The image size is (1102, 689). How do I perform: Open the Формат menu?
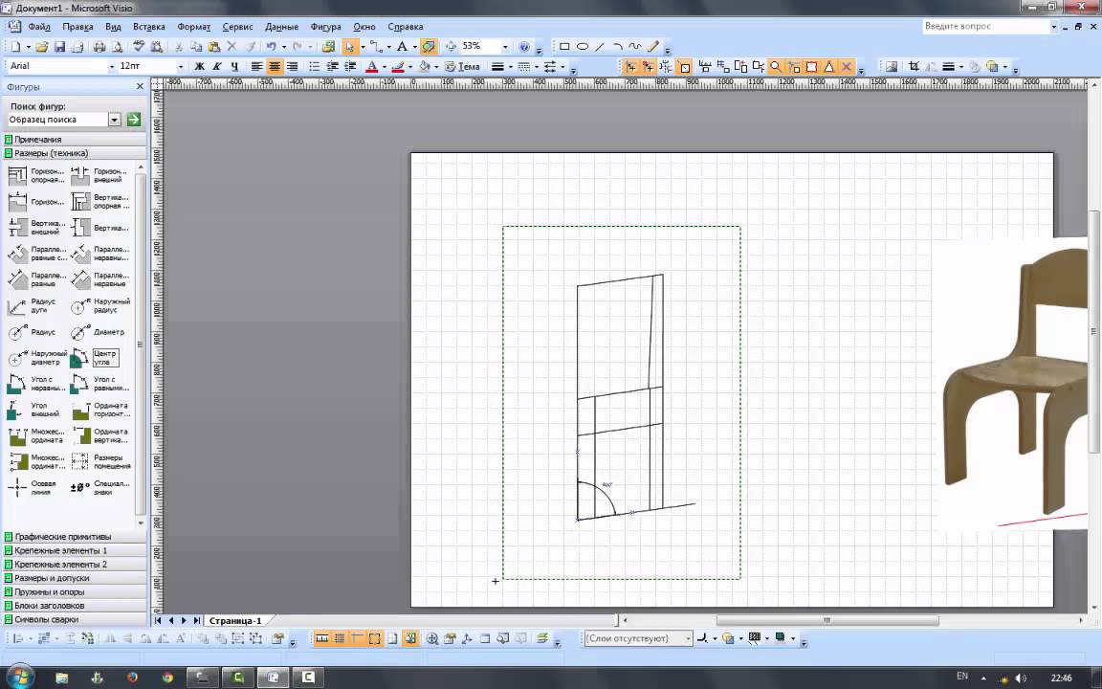pyautogui.click(x=194, y=27)
